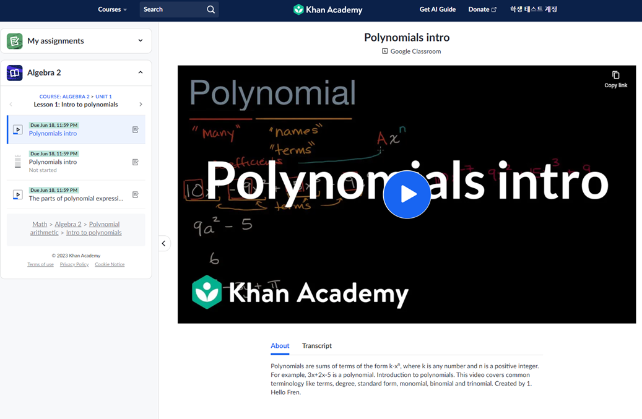Click assignment icon on Not started Polynomials intro row
Screen dimensions: 642x419
136,162
